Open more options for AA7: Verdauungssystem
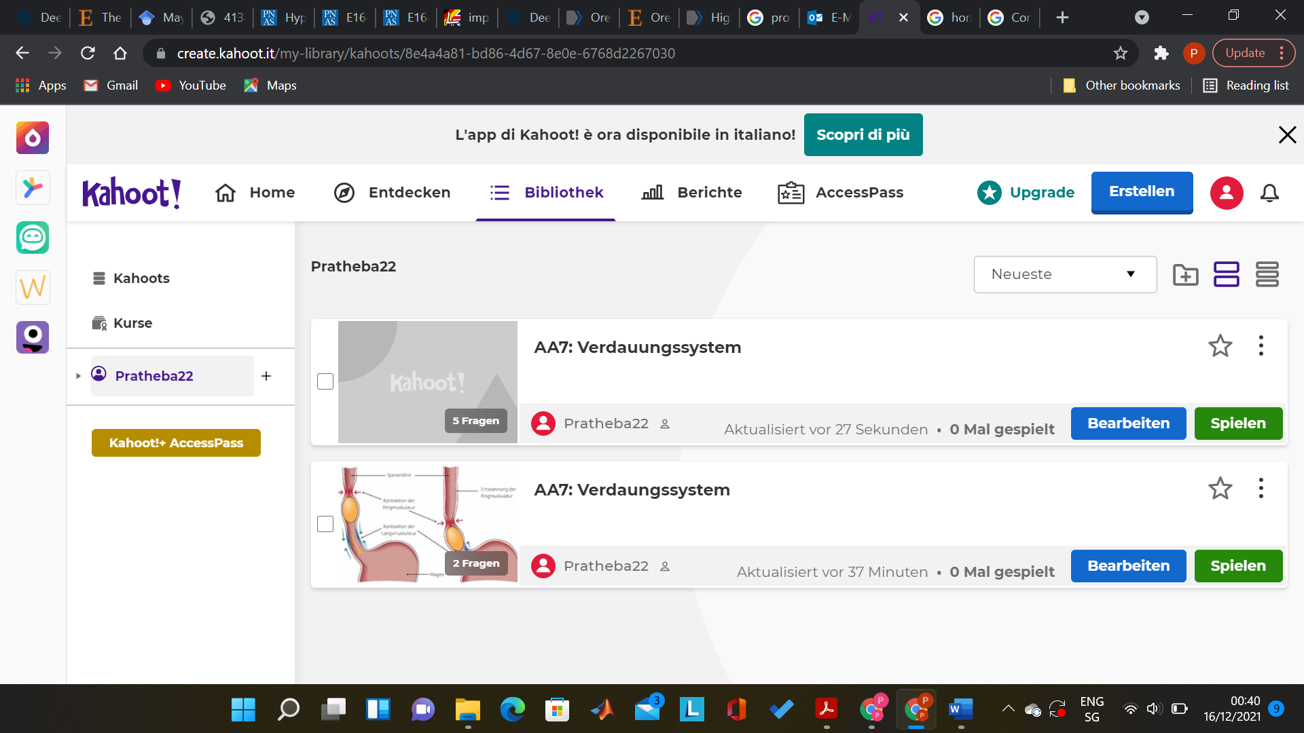The height and width of the screenshot is (733, 1304). tap(1261, 346)
